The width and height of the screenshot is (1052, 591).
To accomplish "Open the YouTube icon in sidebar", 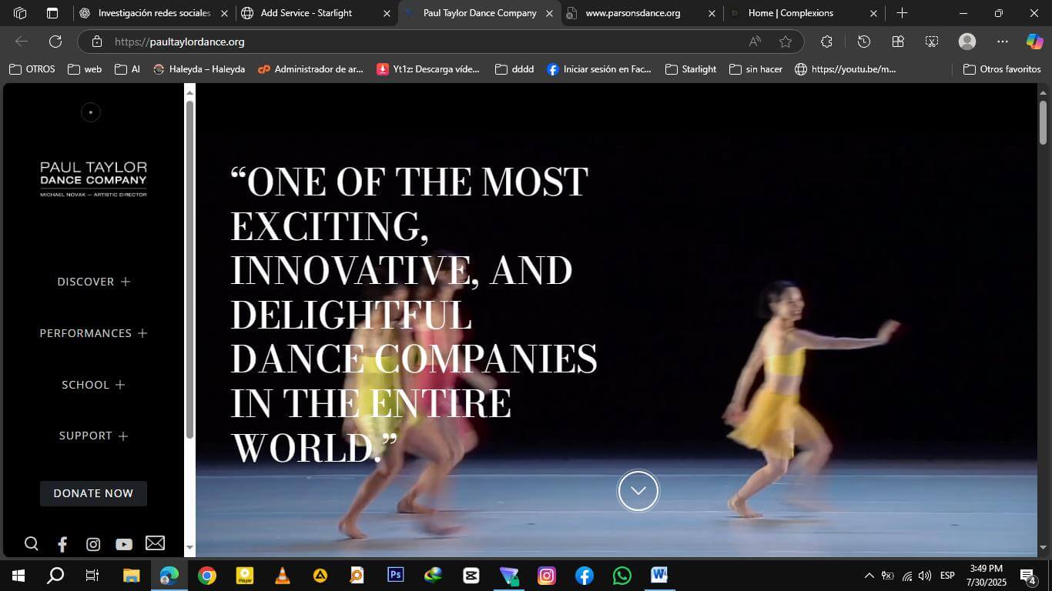I will pyautogui.click(x=124, y=544).
